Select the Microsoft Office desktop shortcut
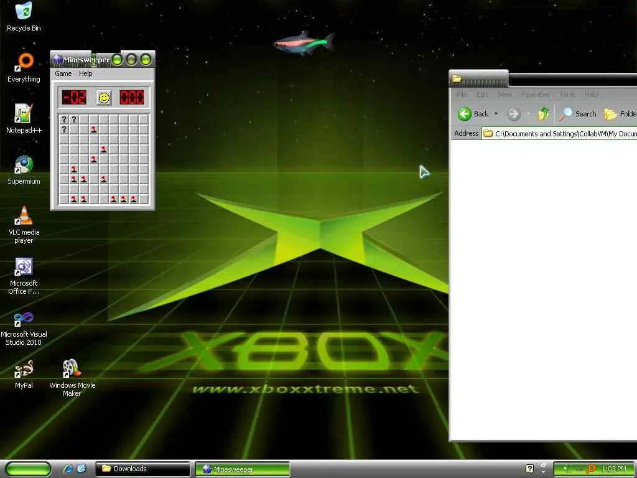Viewport: 637px width, 478px height. (24, 276)
